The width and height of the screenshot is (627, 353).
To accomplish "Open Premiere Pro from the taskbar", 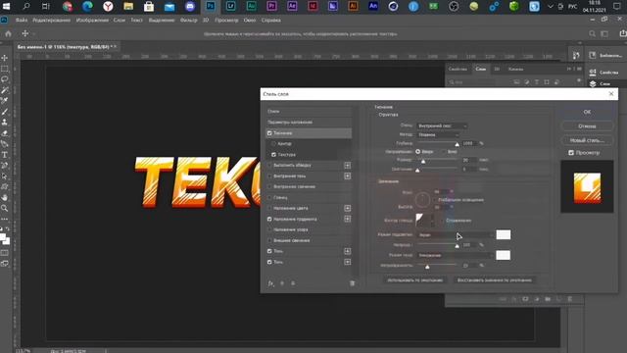I will 271,6.
